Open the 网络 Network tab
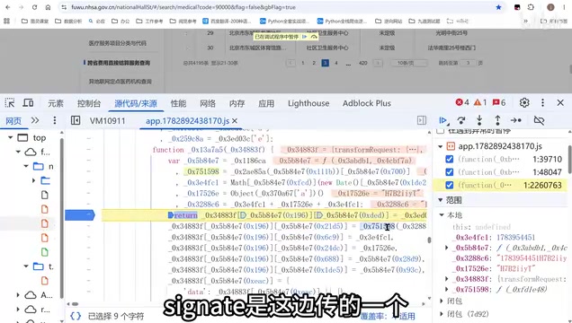This screenshot has height=323, width=572. [208, 103]
